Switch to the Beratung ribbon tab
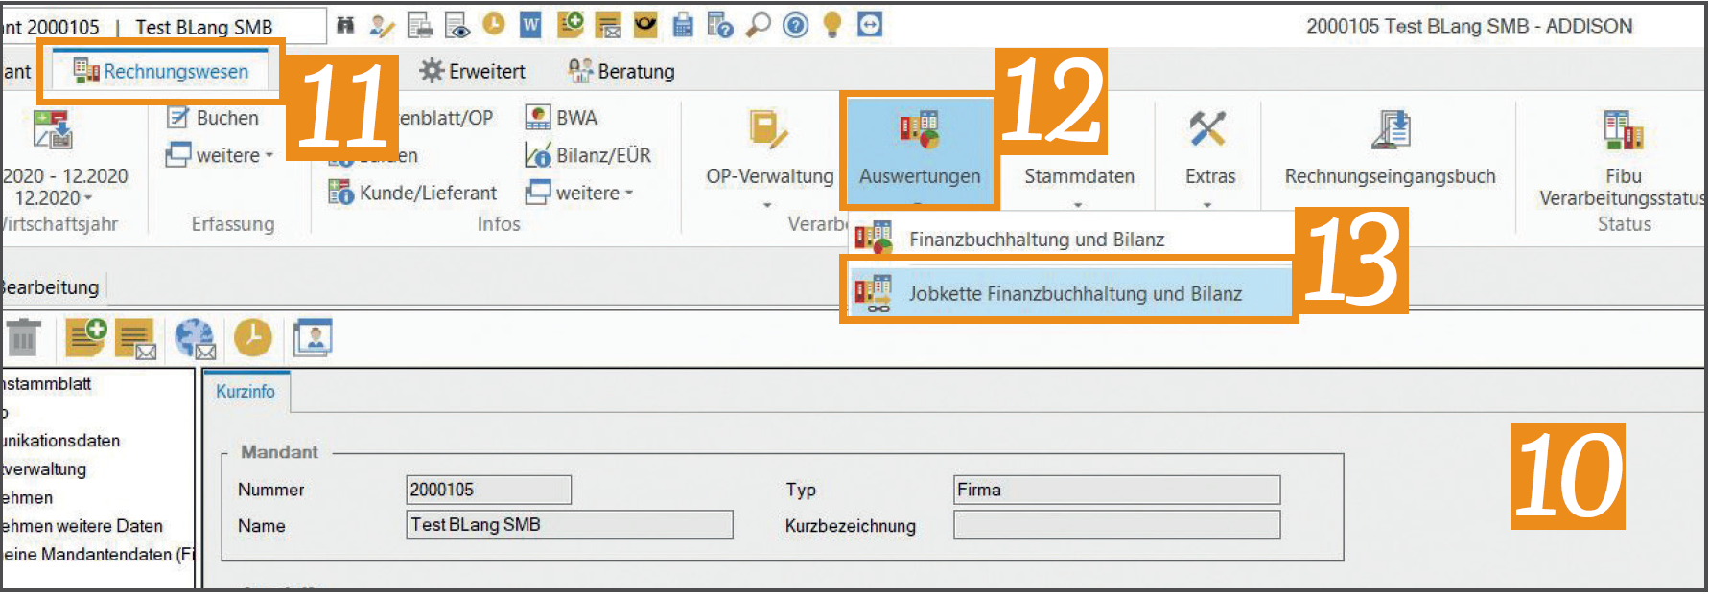 [621, 71]
